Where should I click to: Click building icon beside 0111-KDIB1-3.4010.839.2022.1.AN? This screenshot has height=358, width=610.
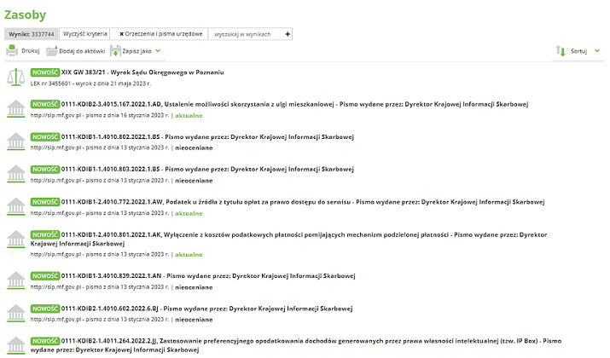click(15, 280)
